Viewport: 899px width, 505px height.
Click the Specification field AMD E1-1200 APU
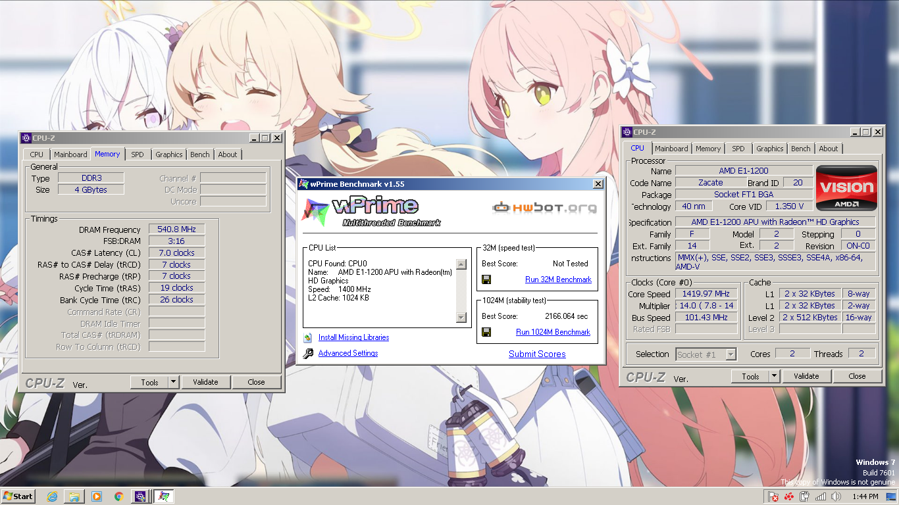pos(775,222)
